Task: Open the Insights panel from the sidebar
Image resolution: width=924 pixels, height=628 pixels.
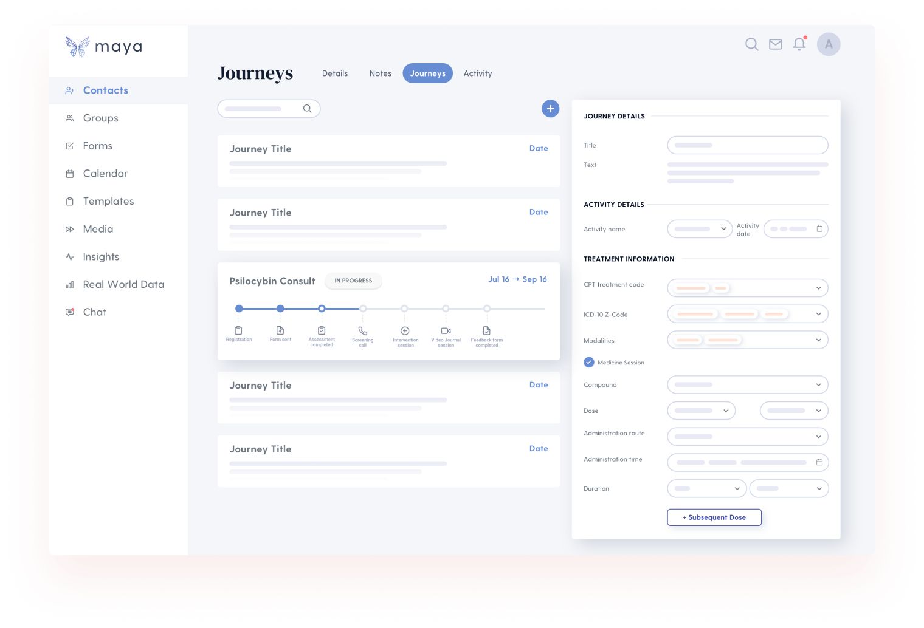Action: tap(101, 256)
